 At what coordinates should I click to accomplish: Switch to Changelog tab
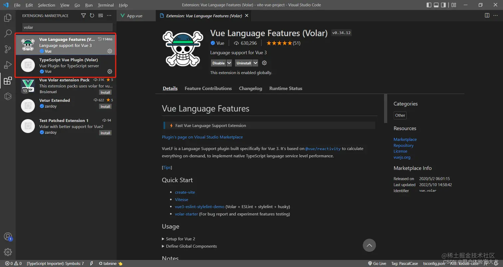tap(251, 88)
